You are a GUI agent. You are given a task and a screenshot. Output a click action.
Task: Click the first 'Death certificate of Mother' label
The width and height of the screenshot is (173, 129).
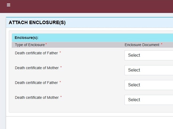tap(37, 68)
